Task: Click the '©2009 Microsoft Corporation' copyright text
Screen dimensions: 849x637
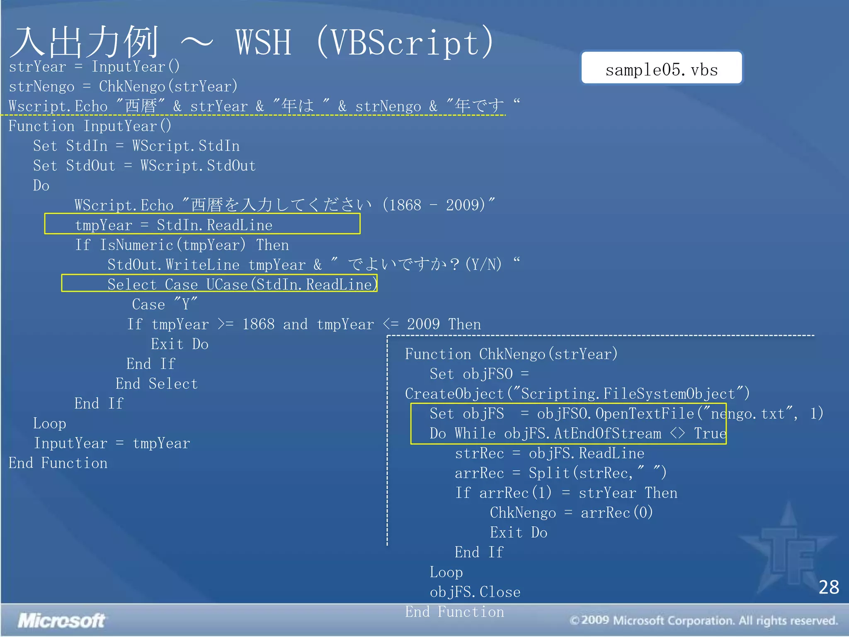Action: [704, 621]
